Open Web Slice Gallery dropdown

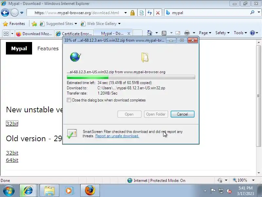point(101,24)
